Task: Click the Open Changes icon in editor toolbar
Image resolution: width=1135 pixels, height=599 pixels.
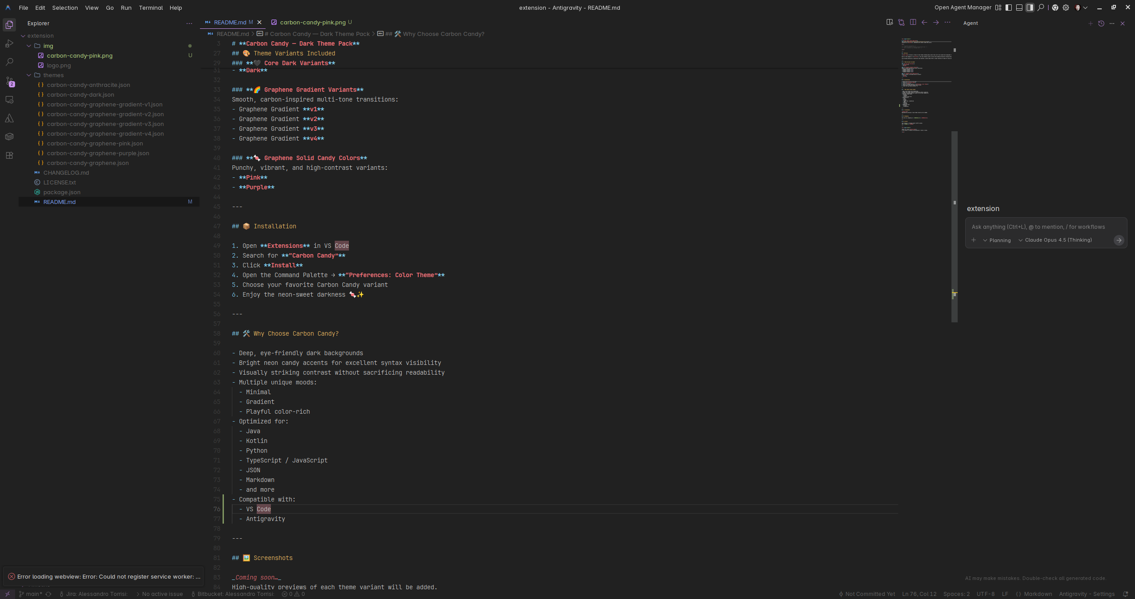Action: coord(901,23)
